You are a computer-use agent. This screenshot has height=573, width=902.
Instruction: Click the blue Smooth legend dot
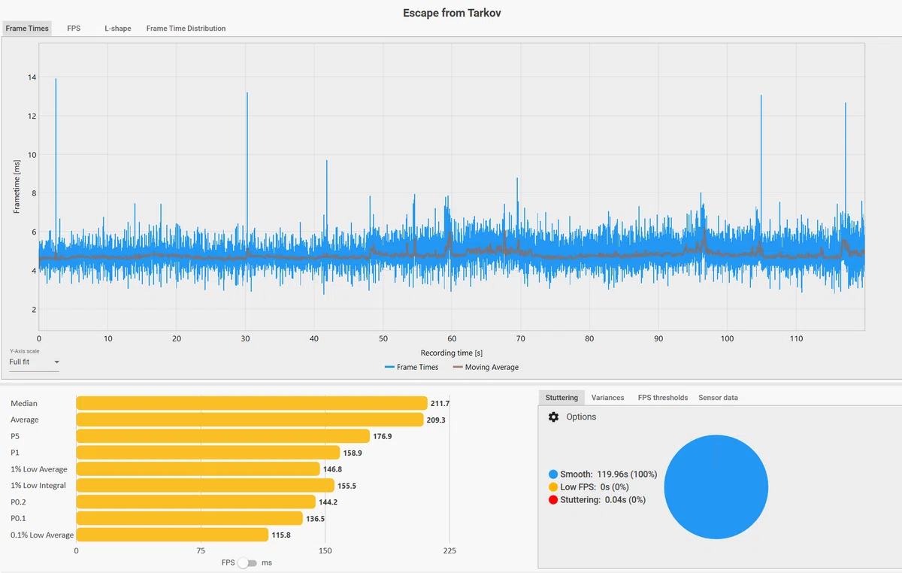pos(553,474)
